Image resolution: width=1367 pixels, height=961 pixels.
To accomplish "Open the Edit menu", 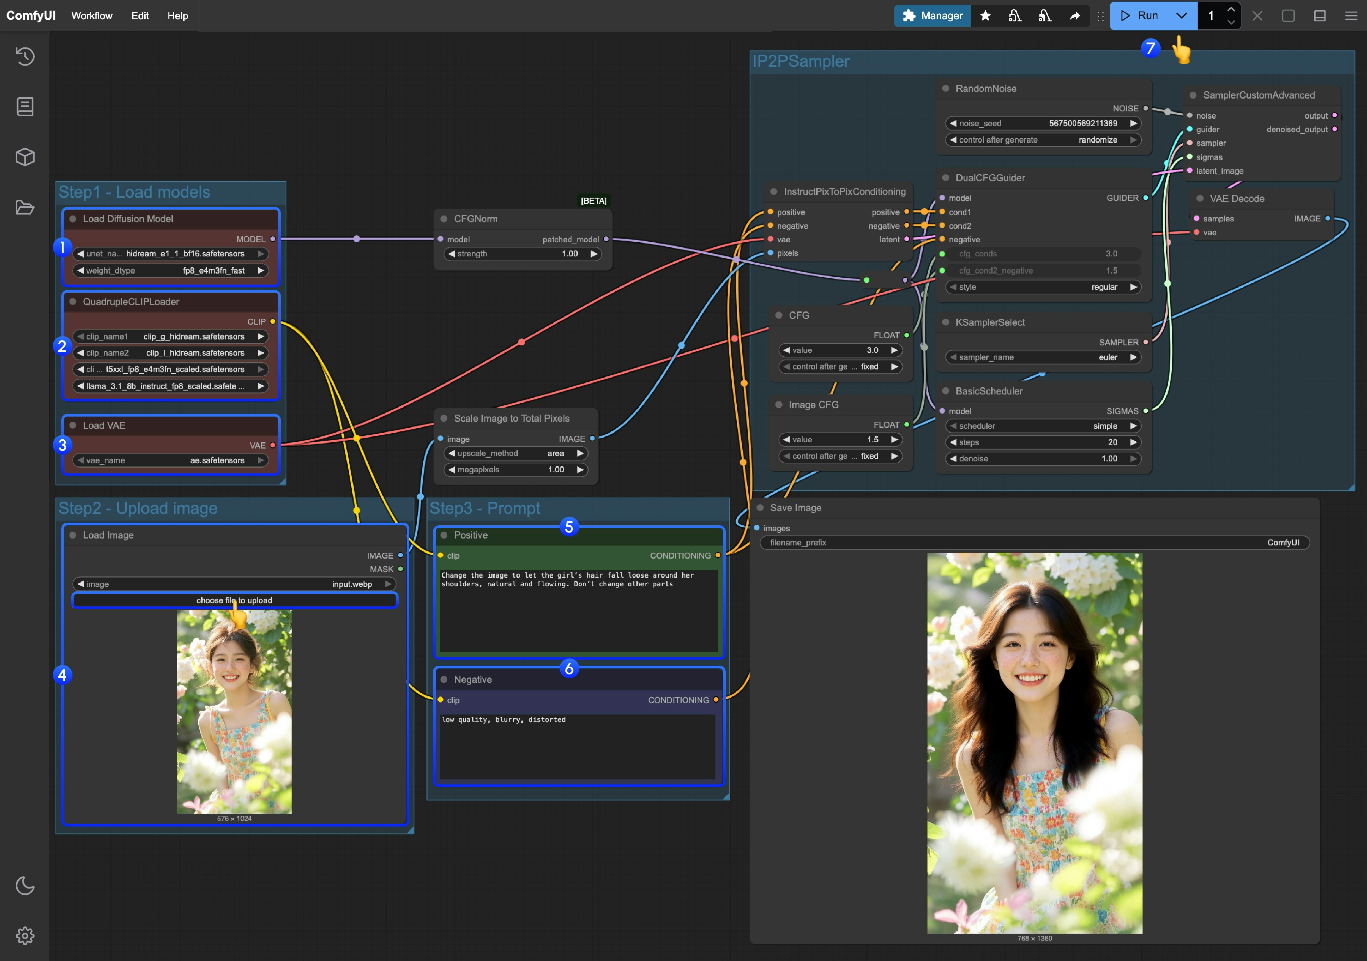I will 140,15.
